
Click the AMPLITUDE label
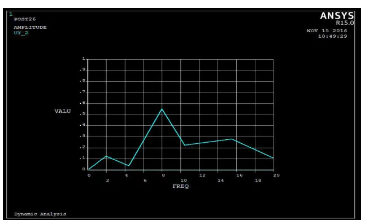coord(31,27)
